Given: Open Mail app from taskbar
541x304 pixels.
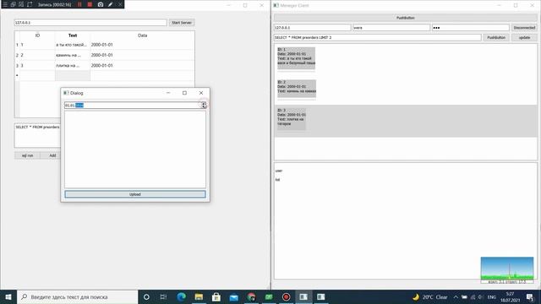Looking at the screenshot, I should [234, 296].
